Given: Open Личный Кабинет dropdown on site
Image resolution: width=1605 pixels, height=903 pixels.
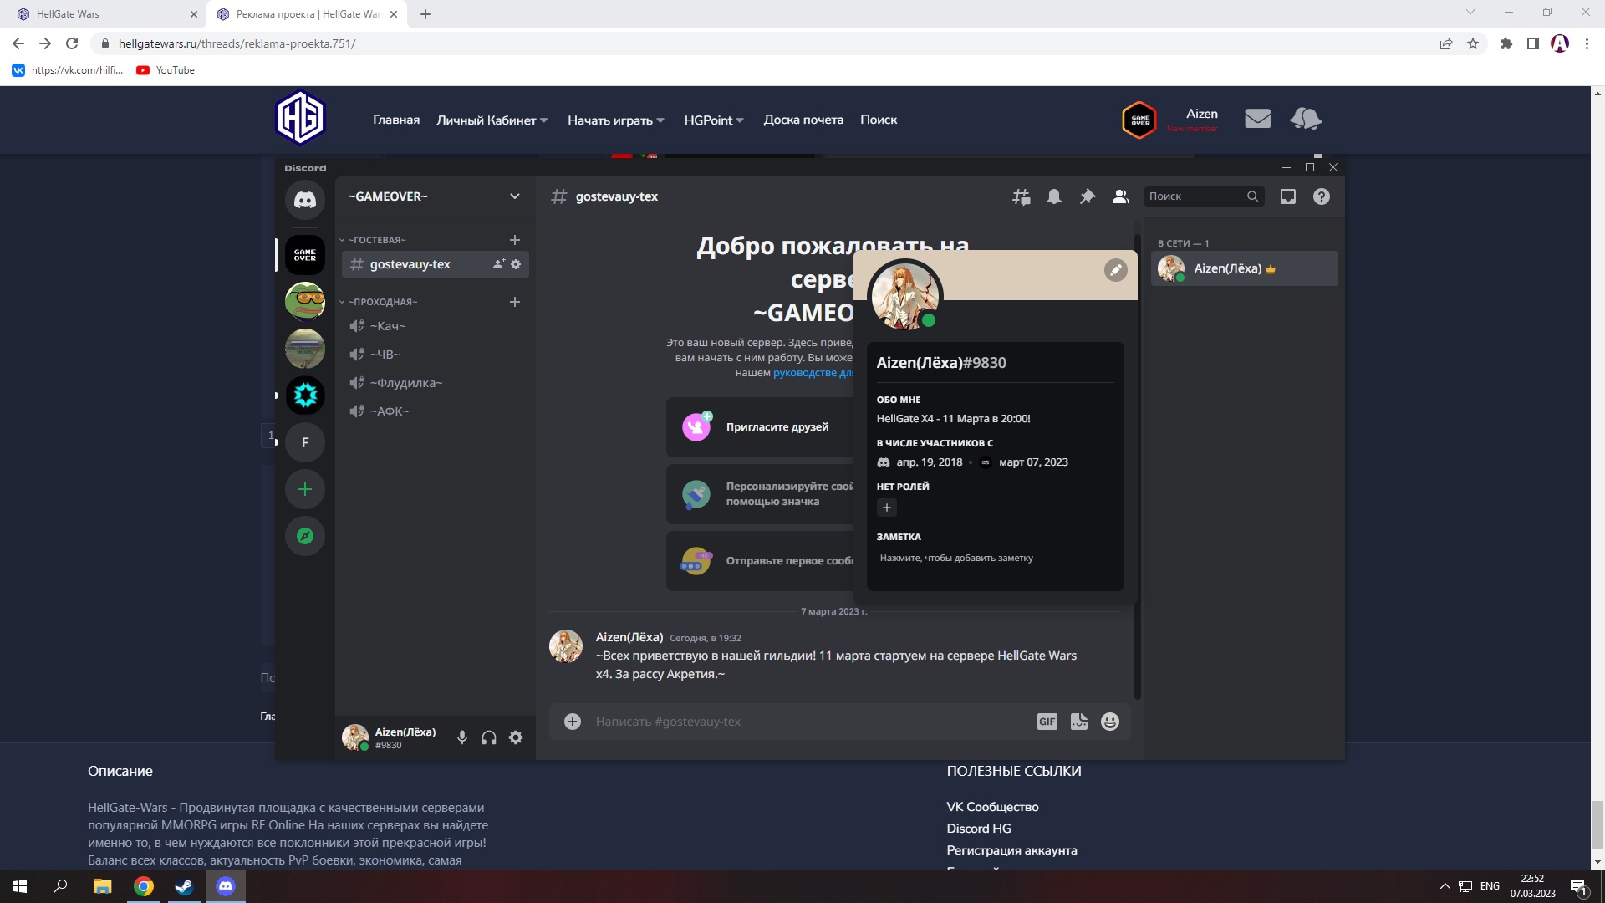Looking at the screenshot, I should coord(492,120).
